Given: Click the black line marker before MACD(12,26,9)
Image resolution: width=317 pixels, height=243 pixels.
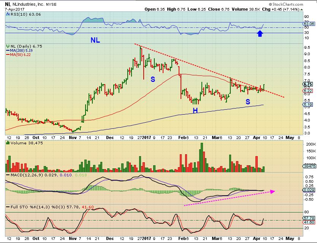Looking at the screenshot, I should [x=8, y=175].
